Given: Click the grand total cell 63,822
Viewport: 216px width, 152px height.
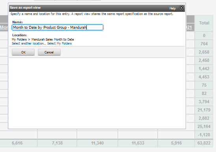Looking at the screenshot, I should [x=204, y=143].
